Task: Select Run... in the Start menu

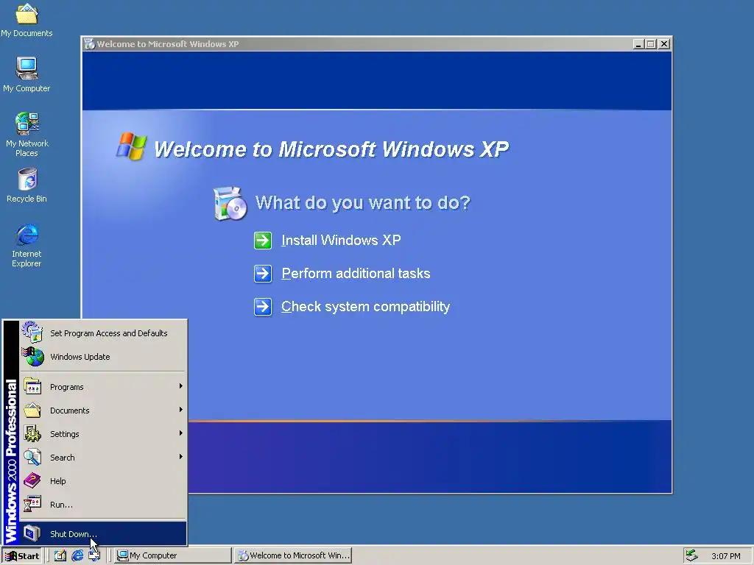Action: (103, 505)
